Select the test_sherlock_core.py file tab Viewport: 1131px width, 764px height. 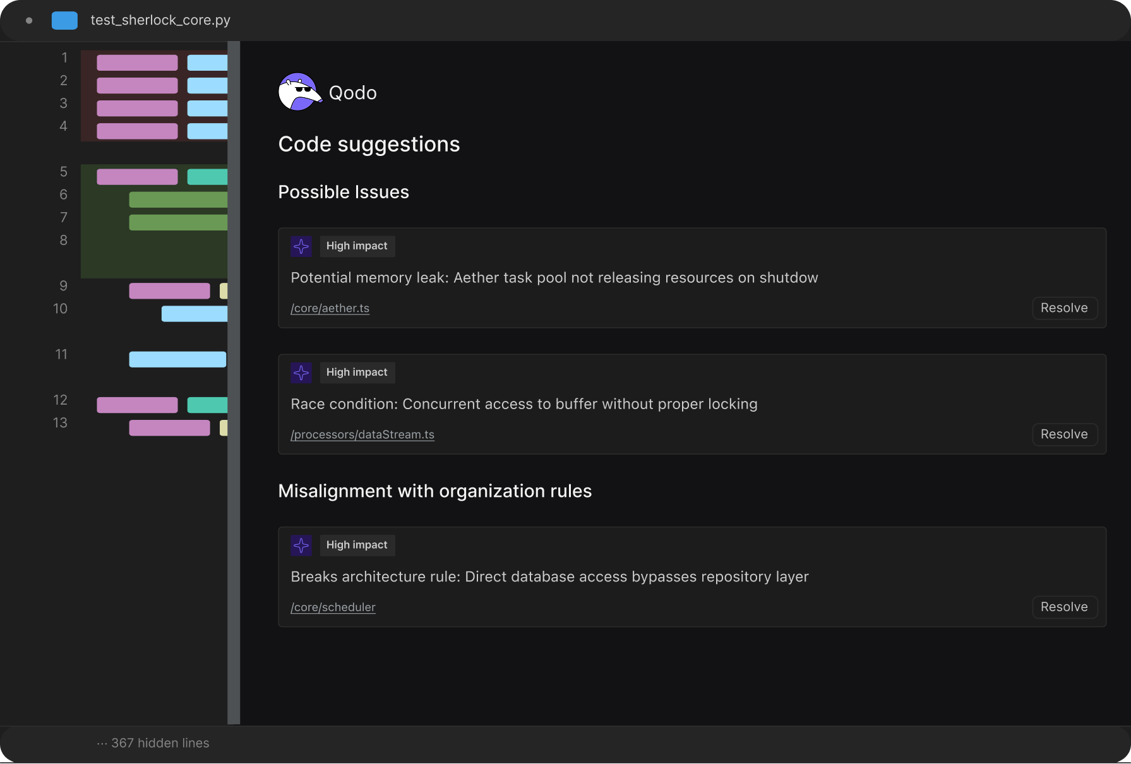point(160,20)
